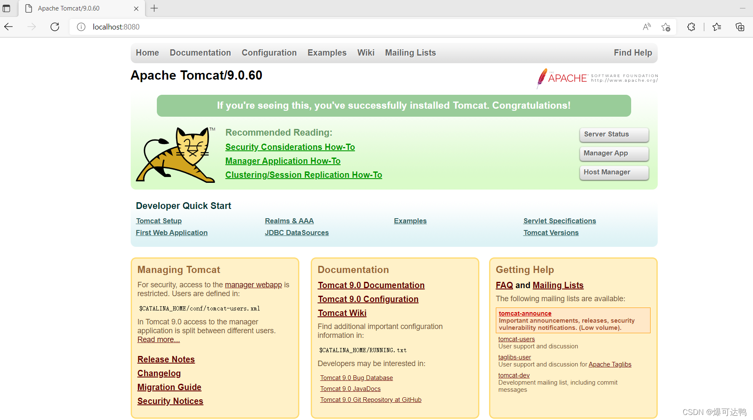Click the Apache Tomcat/9.0.60 page heading
The image size is (753, 420).
[x=196, y=75]
